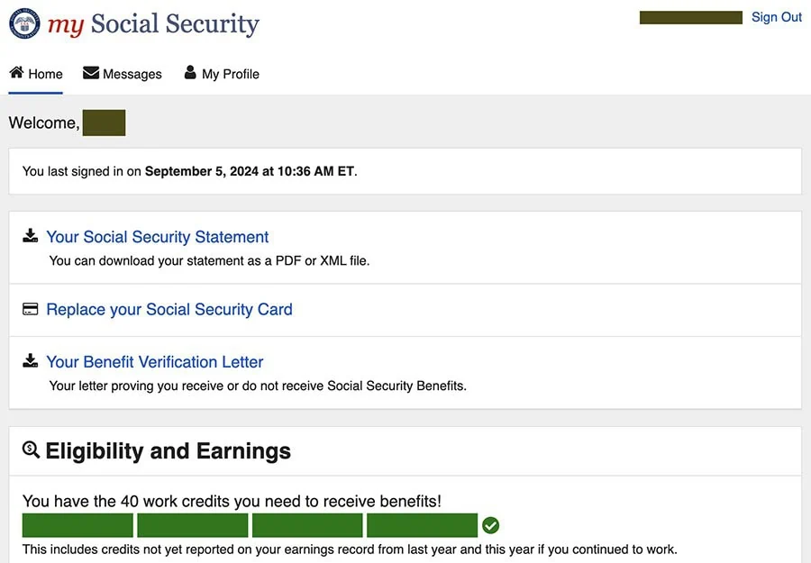Image resolution: width=811 pixels, height=563 pixels.
Task: Click the card icon next to Replace your Card
Action: (30, 308)
